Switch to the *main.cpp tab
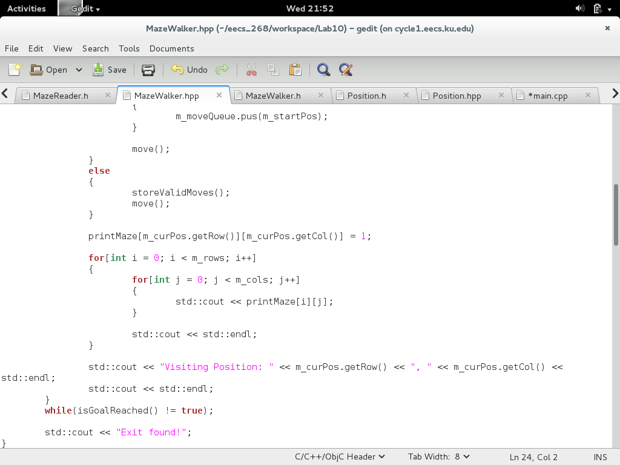Screen dimensions: 620x465 click(547, 96)
